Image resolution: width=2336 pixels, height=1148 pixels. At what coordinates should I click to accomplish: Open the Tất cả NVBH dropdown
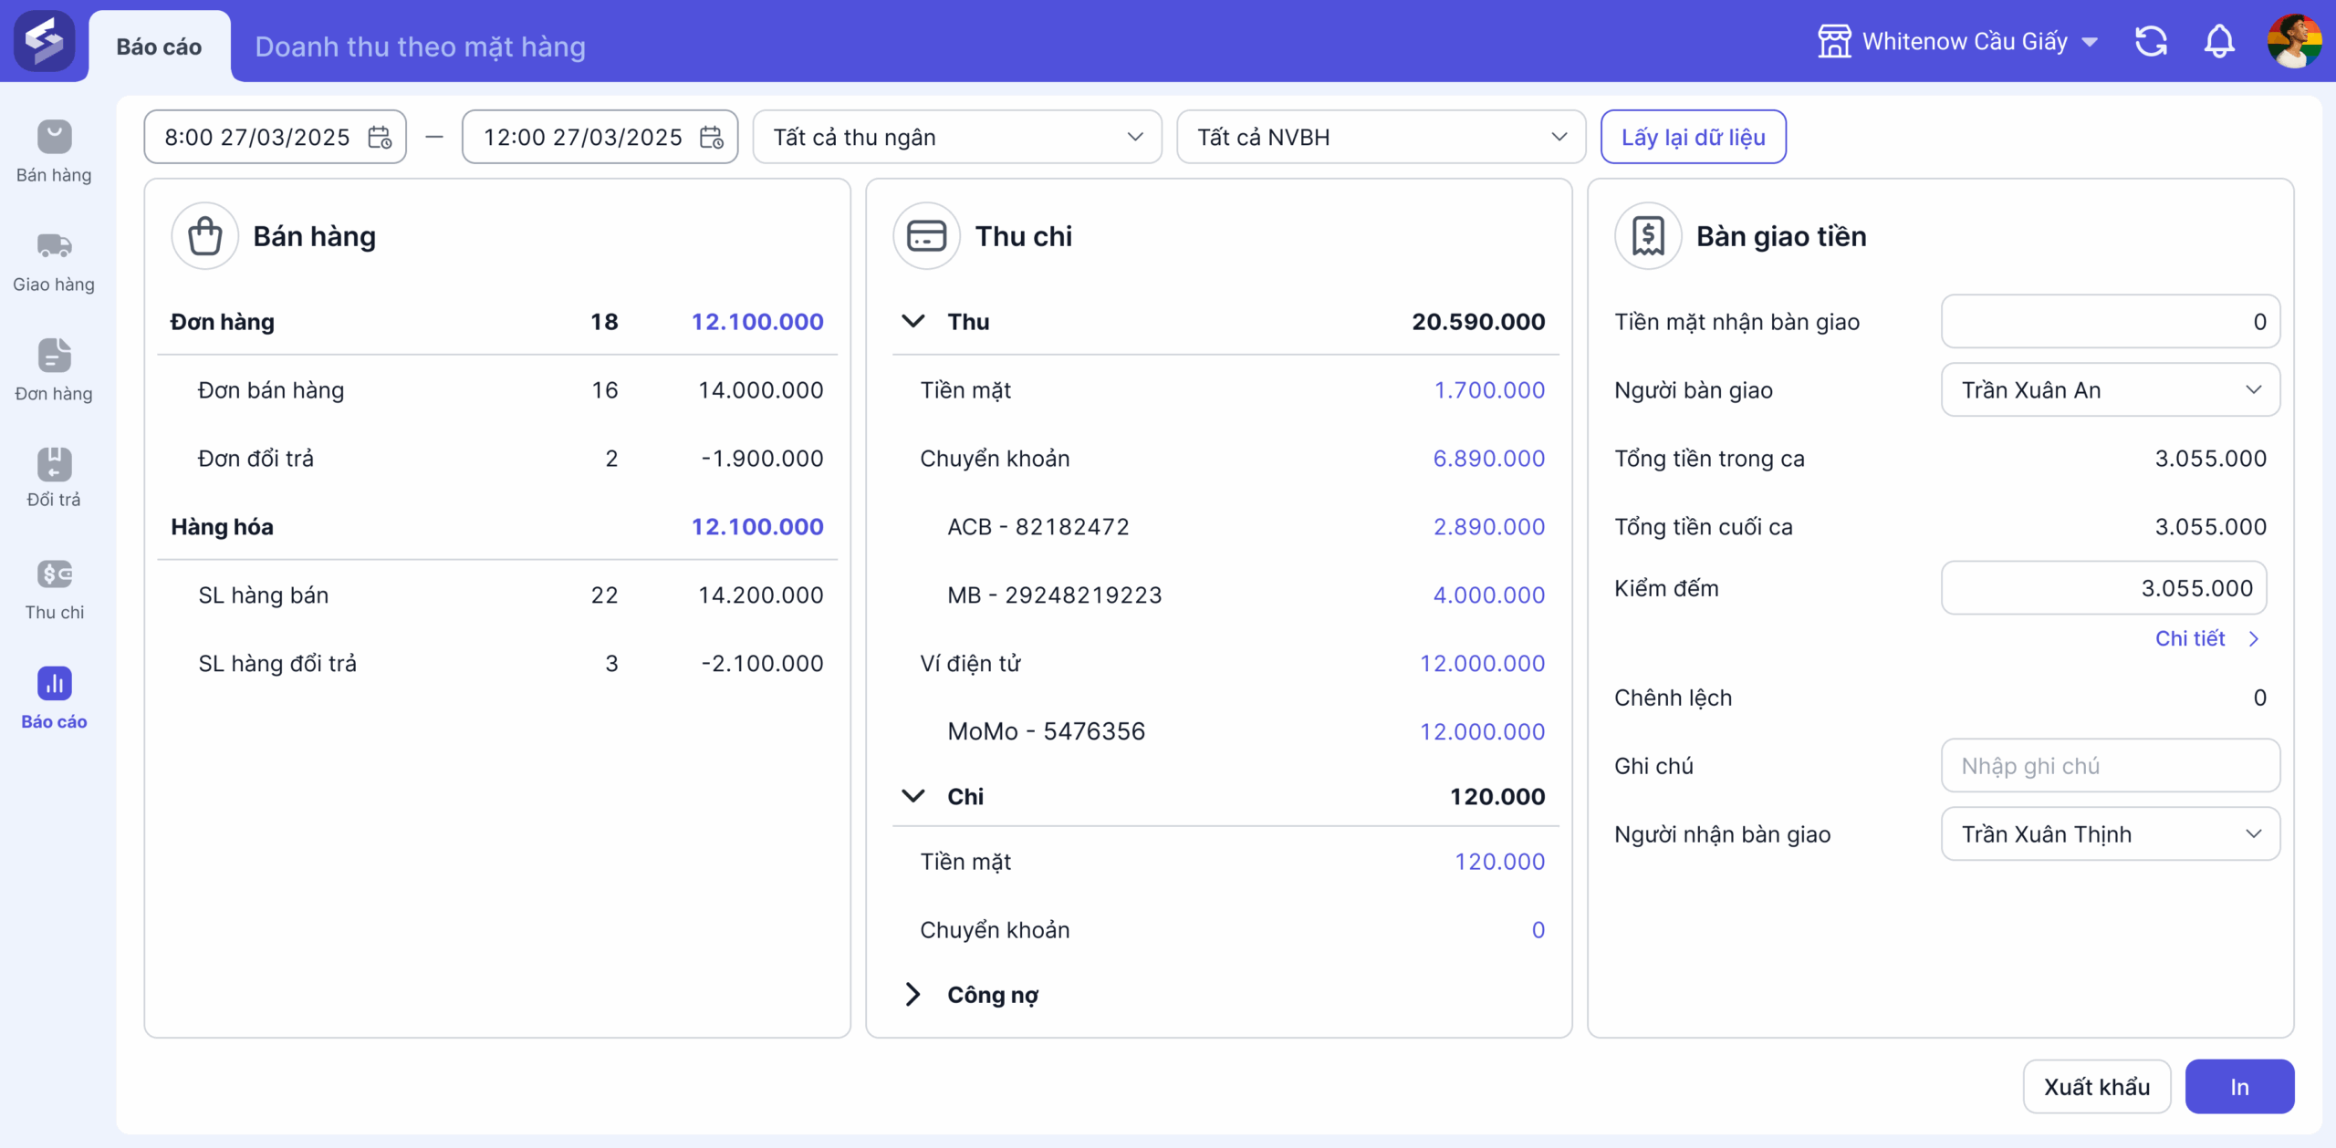[1381, 138]
